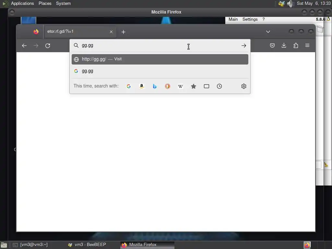Open the Places menu
Viewport: 332px width, 249px height.
tap(45, 3)
